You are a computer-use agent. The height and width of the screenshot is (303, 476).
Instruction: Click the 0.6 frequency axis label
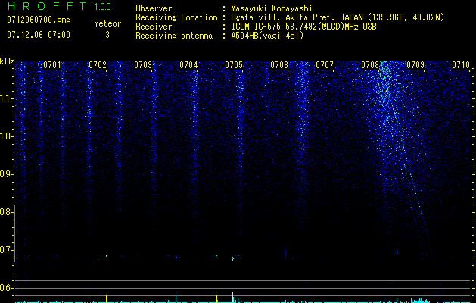(6, 288)
